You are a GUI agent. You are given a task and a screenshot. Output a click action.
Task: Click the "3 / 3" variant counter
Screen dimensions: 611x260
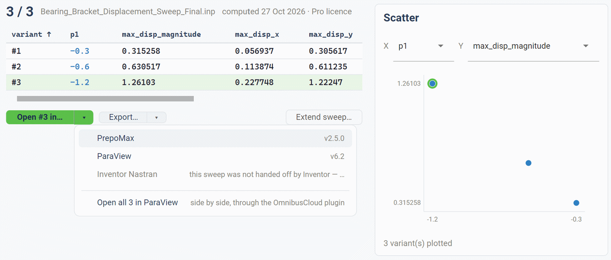tap(20, 11)
